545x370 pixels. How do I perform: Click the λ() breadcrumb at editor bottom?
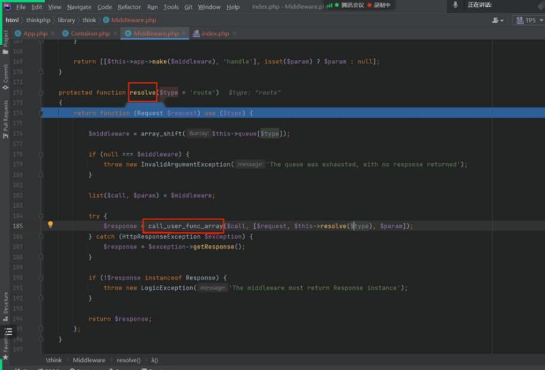click(x=155, y=360)
